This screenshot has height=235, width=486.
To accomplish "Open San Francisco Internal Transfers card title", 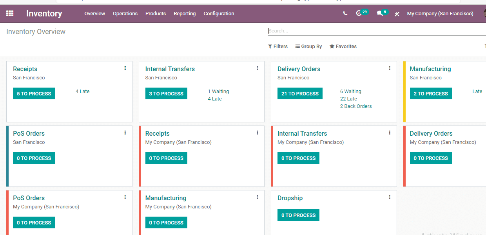I will tap(170, 69).
